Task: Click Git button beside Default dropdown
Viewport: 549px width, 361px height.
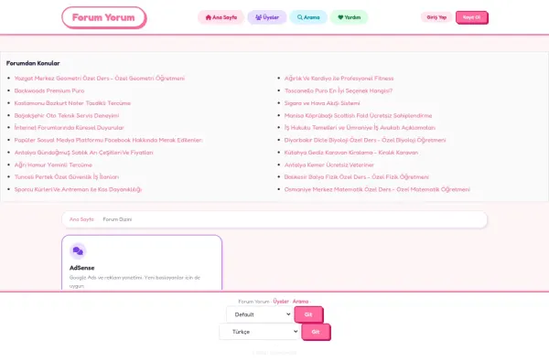Action: click(x=308, y=314)
